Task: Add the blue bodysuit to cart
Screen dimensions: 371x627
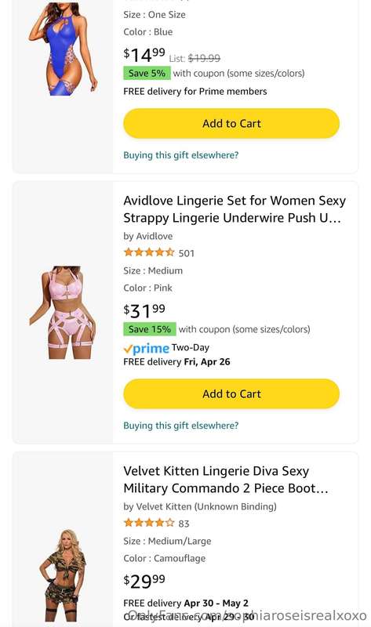Action: tap(231, 123)
